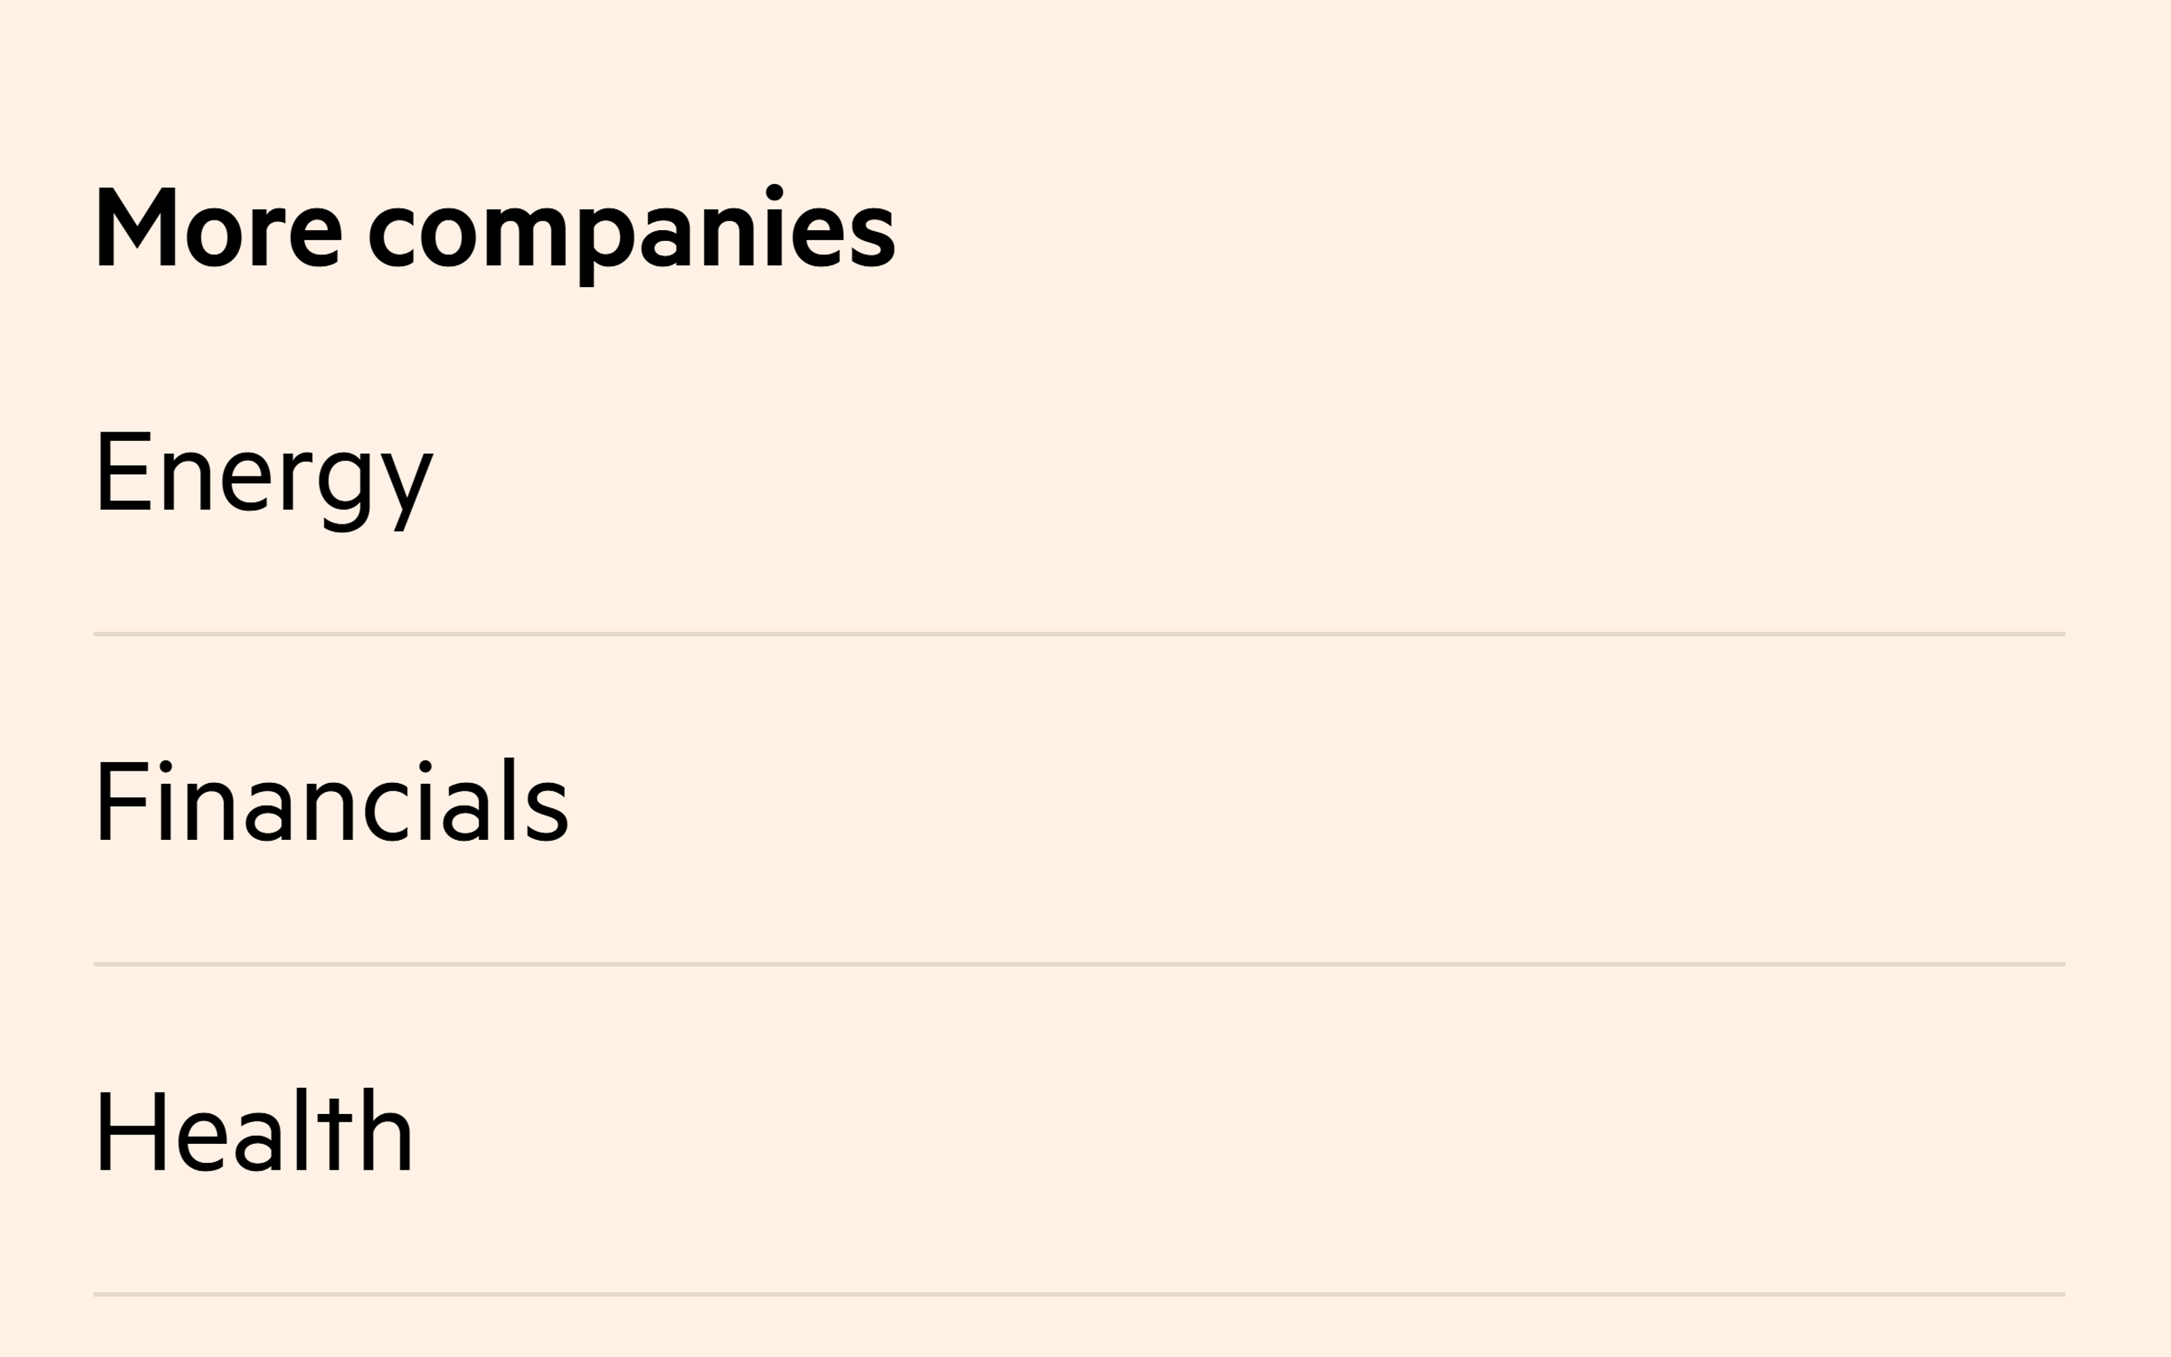The image size is (2171, 1357).
Task: Open the Financials companies link
Action: click(x=332, y=800)
